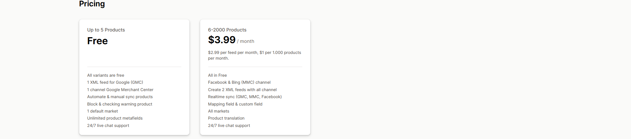
Task: Click the per month label
Action: pyautogui.click(x=246, y=41)
